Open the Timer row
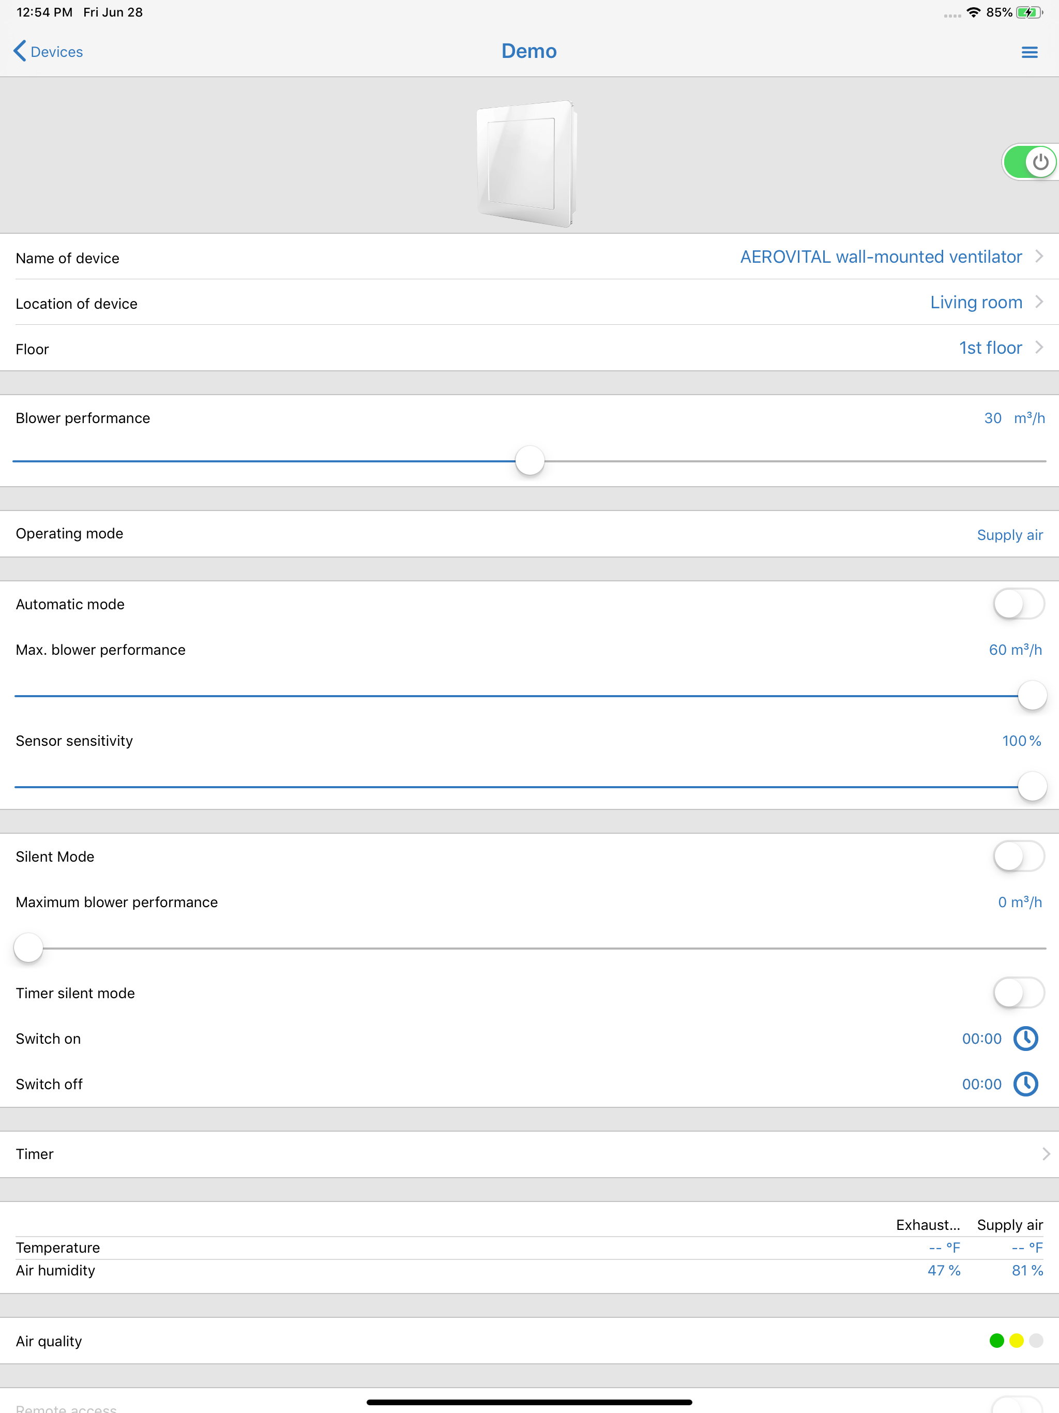 point(529,1154)
